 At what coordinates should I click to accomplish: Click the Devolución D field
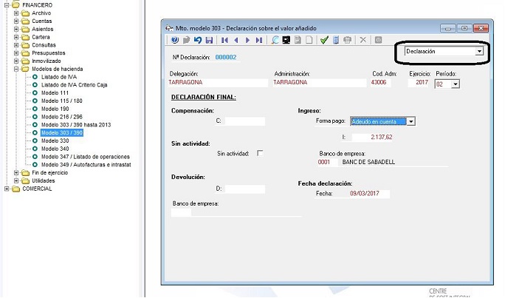tap(245, 189)
